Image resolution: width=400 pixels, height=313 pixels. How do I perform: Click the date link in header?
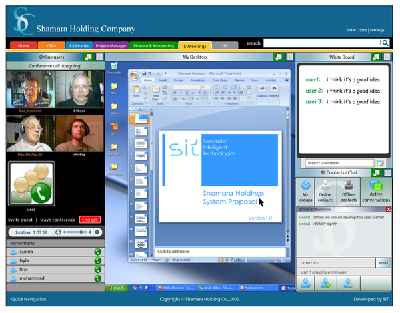[x=363, y=30]
